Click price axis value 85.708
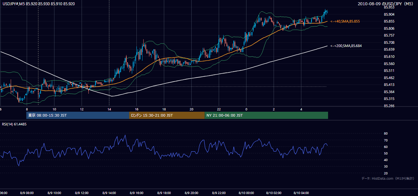Image resolution: width=418 pixels, height=196 pixels. 389,42
